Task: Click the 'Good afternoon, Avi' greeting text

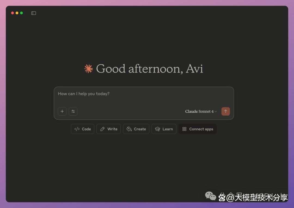Action: pos(149,69)
